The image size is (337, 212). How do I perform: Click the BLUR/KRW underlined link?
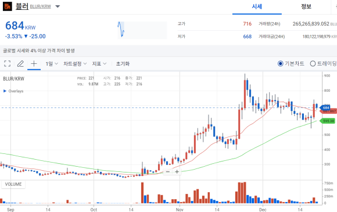[x=41, y=6]
